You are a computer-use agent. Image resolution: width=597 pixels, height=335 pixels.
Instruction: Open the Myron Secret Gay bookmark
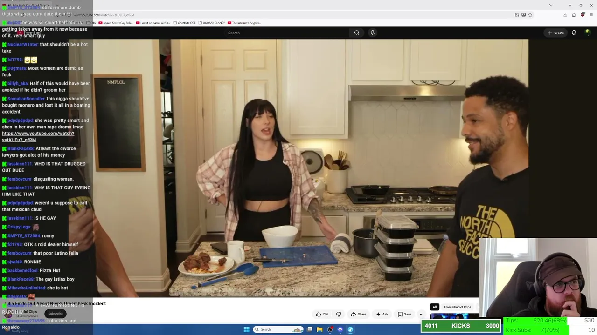pos(115,23)
